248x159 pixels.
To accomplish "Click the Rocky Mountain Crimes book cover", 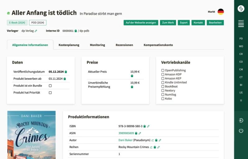I will (32, 135).
